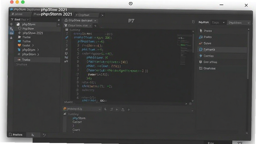Click the first toolbar icon after the bottom dropdown
The image size is (256, 144).
click(x=106, y=109)
